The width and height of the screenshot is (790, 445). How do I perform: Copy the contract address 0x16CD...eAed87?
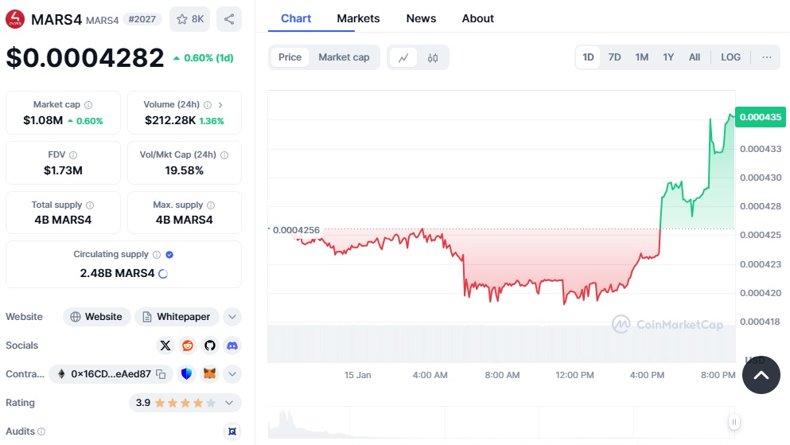pyautogui.click(x=161, y=374)
